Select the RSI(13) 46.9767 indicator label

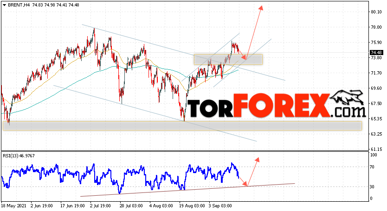click(19, 156)
